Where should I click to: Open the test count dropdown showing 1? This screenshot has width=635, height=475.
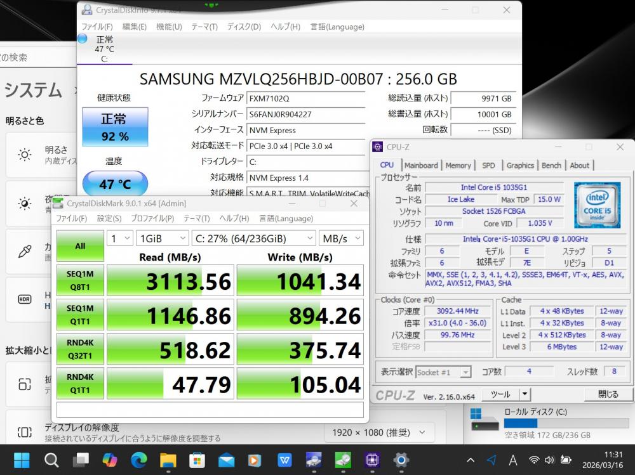[120, 238]
